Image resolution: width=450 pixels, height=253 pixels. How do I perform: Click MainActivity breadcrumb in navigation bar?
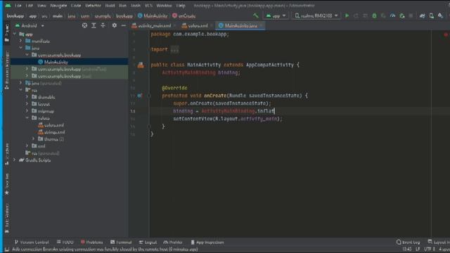pyautogui.click(x=153, y=15)
